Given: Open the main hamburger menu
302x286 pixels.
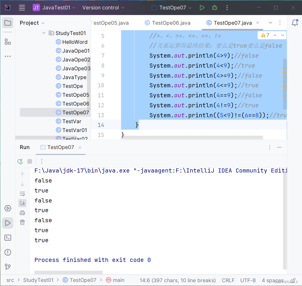Looking at the screenshot, I should (22, 8).
